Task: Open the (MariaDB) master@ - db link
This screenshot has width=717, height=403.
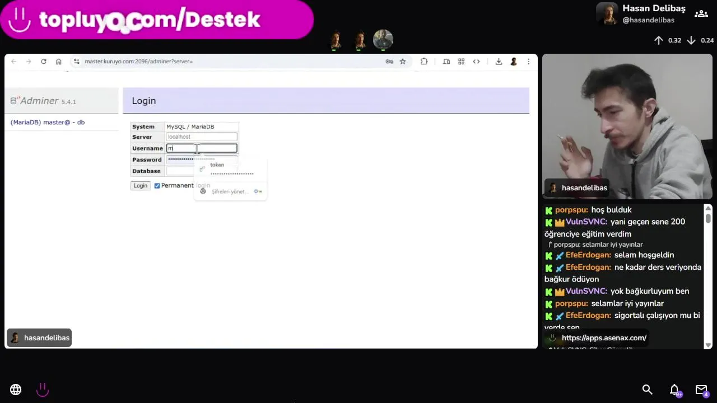Action: tap(48, 122)
